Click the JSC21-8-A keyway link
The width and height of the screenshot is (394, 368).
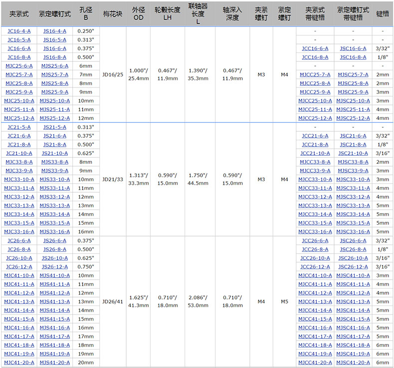353,144
